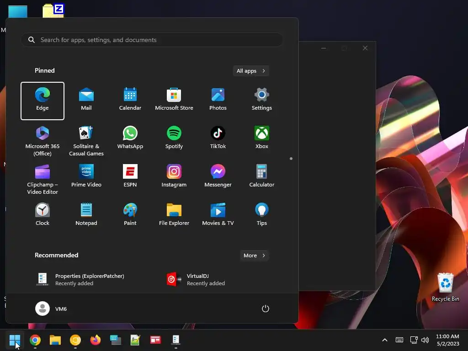Viewport: 468px width, 351px height.
Task: Open the volume control in tray
Action: (425, 340)
